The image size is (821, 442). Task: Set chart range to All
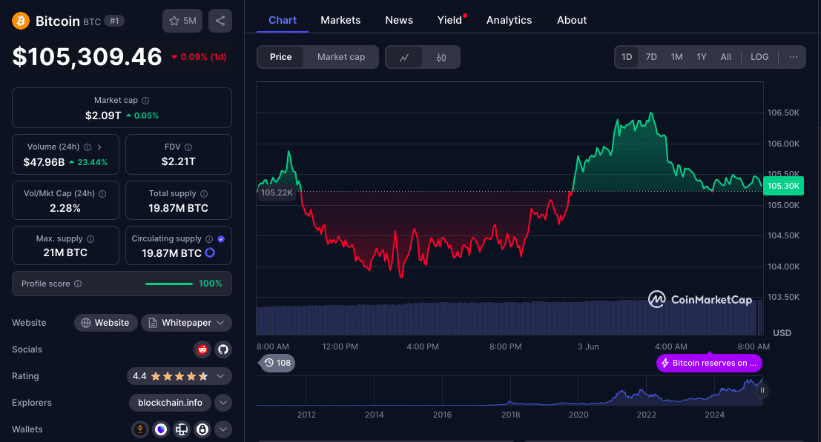click(726, 57)
